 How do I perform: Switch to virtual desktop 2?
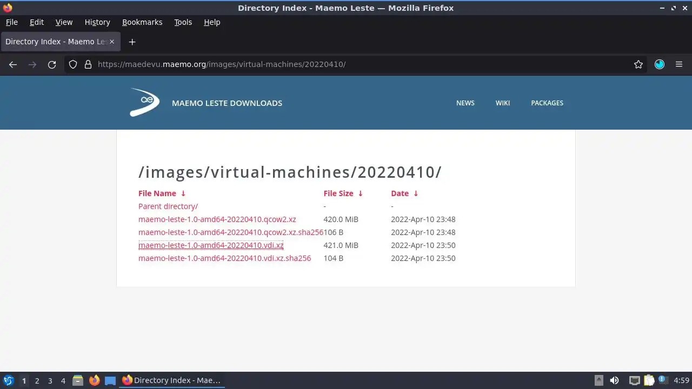click(37, 380)
